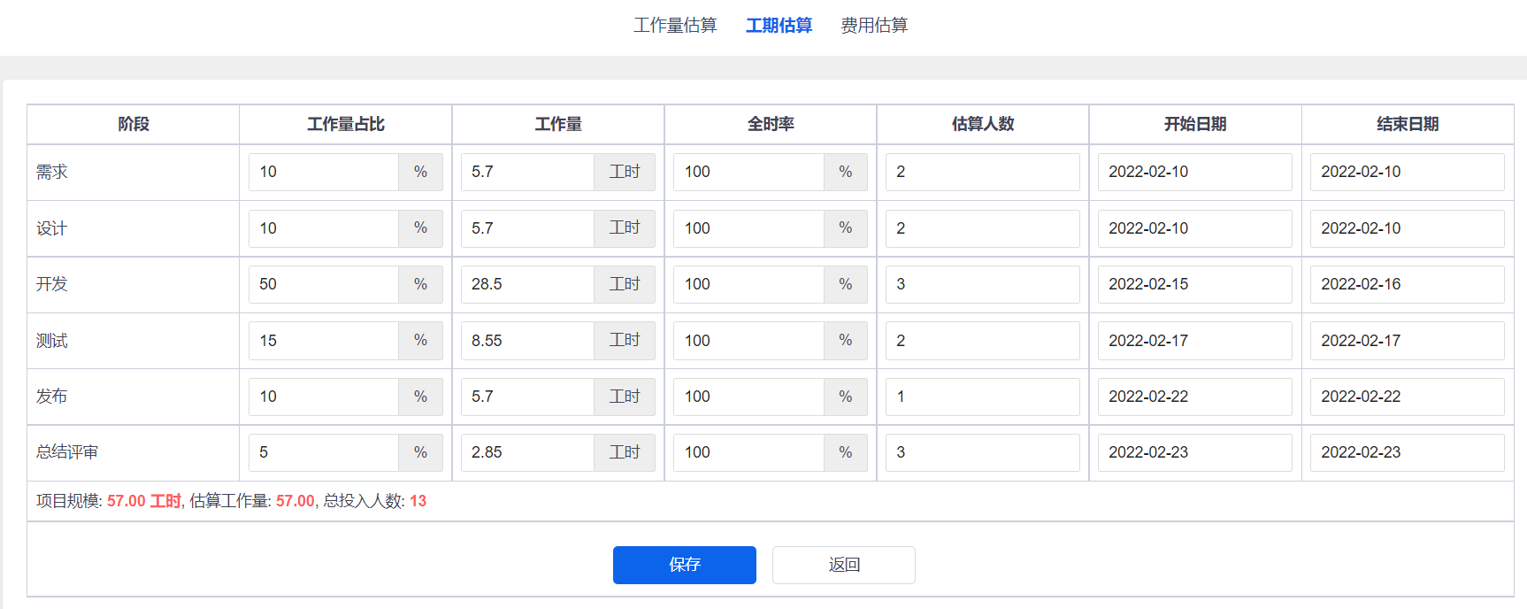
Task: Click 发布 start date 2022-02-22
Action: (1194, 397)
